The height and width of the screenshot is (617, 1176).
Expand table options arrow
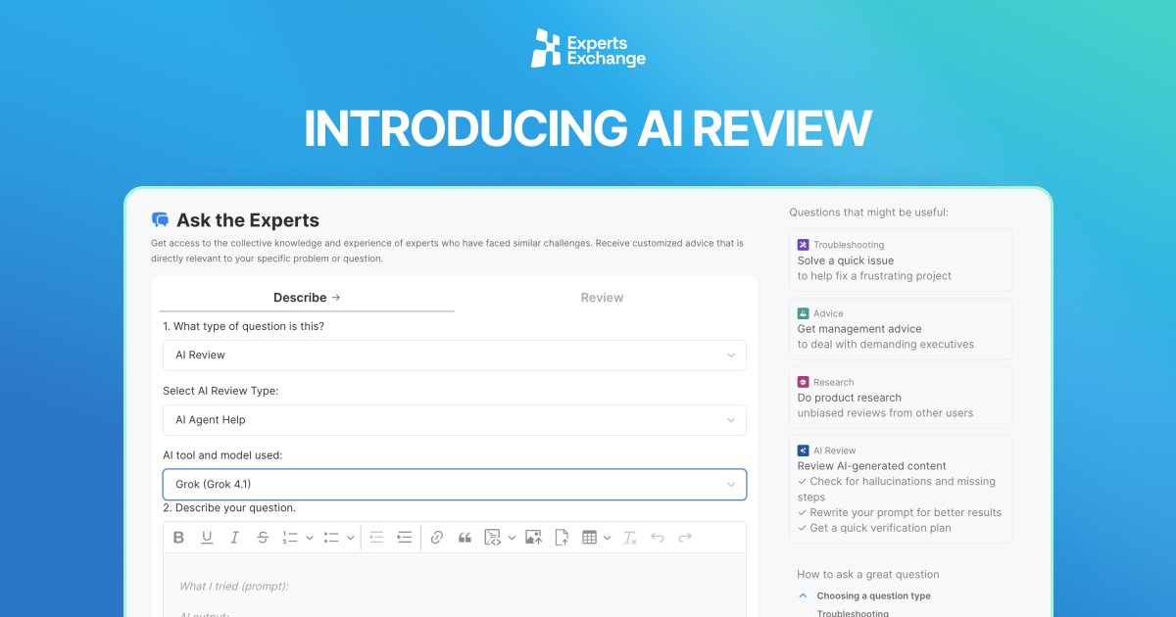(608, 538)
